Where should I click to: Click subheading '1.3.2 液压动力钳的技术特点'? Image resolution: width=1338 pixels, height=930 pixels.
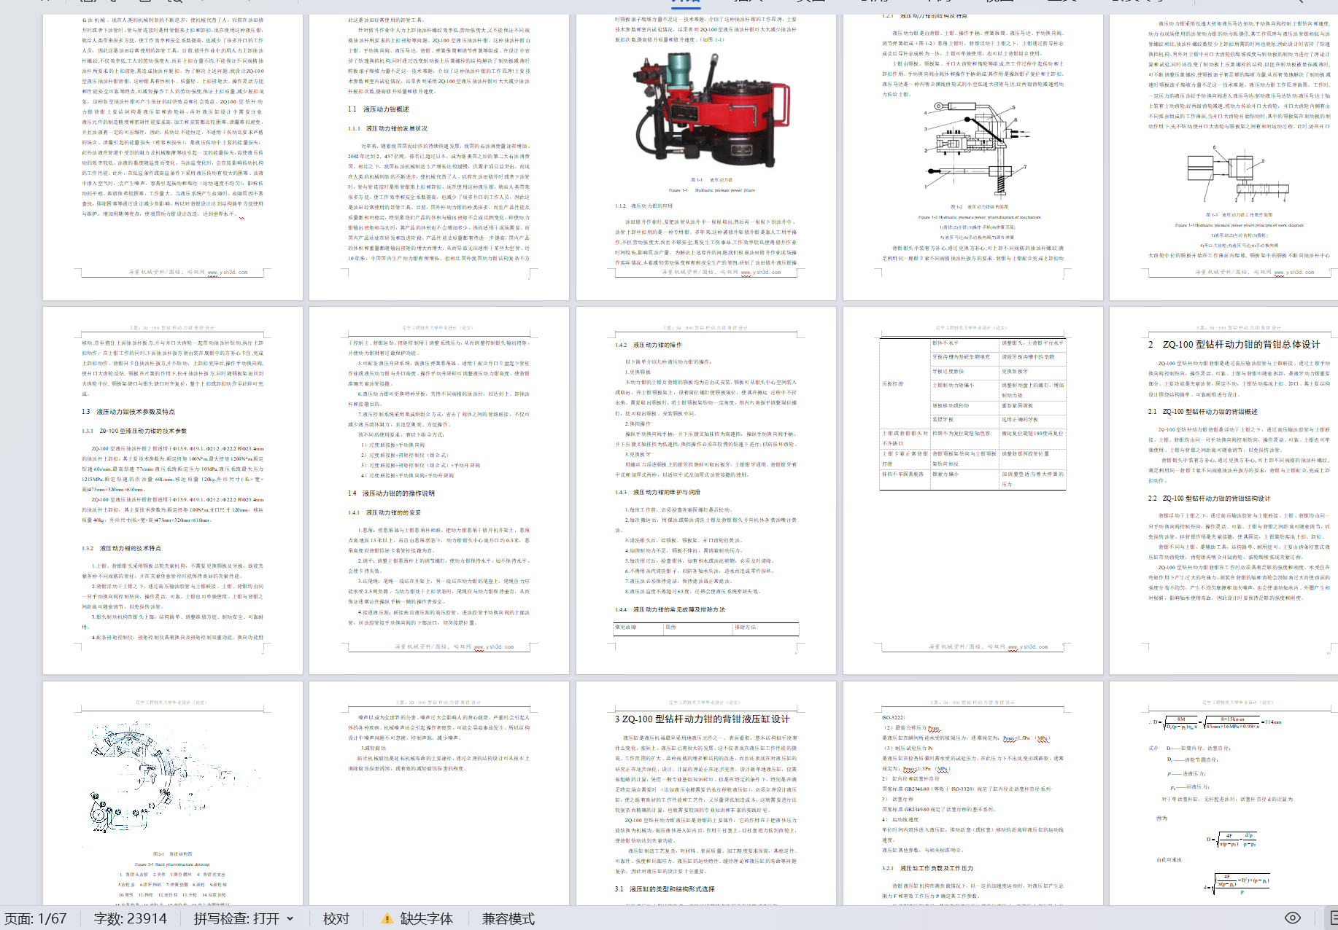tap(121, 548)
